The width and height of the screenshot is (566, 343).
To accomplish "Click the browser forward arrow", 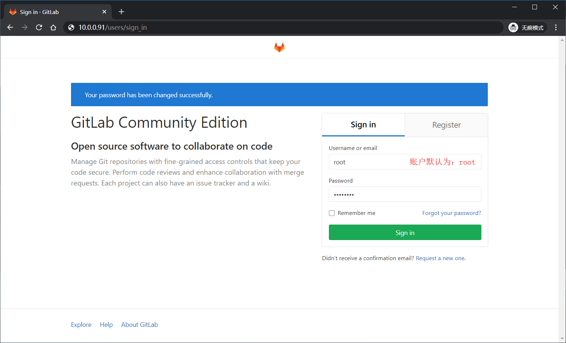I will point(24,28).
